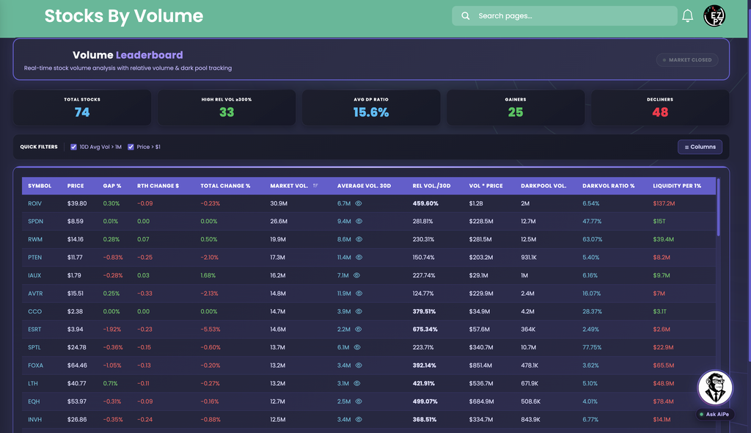Open the AVTR symbol link
751x433 pixels.
(35, 294)
